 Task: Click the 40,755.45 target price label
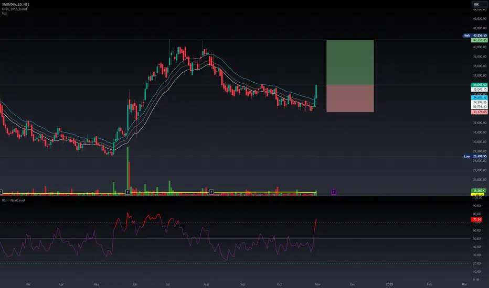480,40
